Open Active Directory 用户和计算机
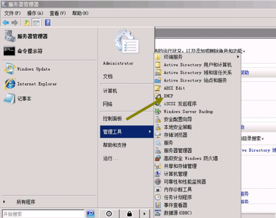This screenshot has width=276, height=218. point(198,65)
